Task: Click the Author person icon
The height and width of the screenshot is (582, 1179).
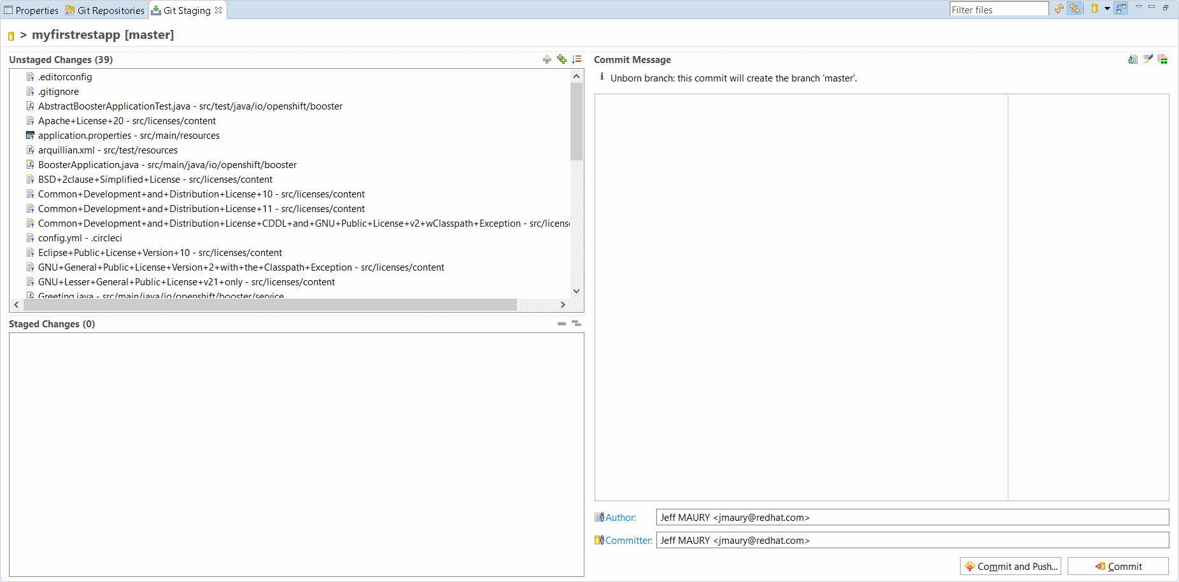Action: click(x=599, y=517)
